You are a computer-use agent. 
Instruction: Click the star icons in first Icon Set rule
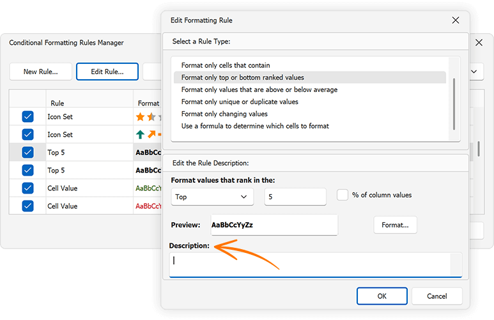147,117
